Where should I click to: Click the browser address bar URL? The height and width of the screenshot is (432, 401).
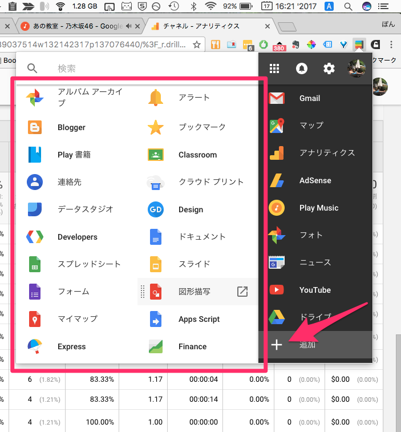tap(94, 45)
